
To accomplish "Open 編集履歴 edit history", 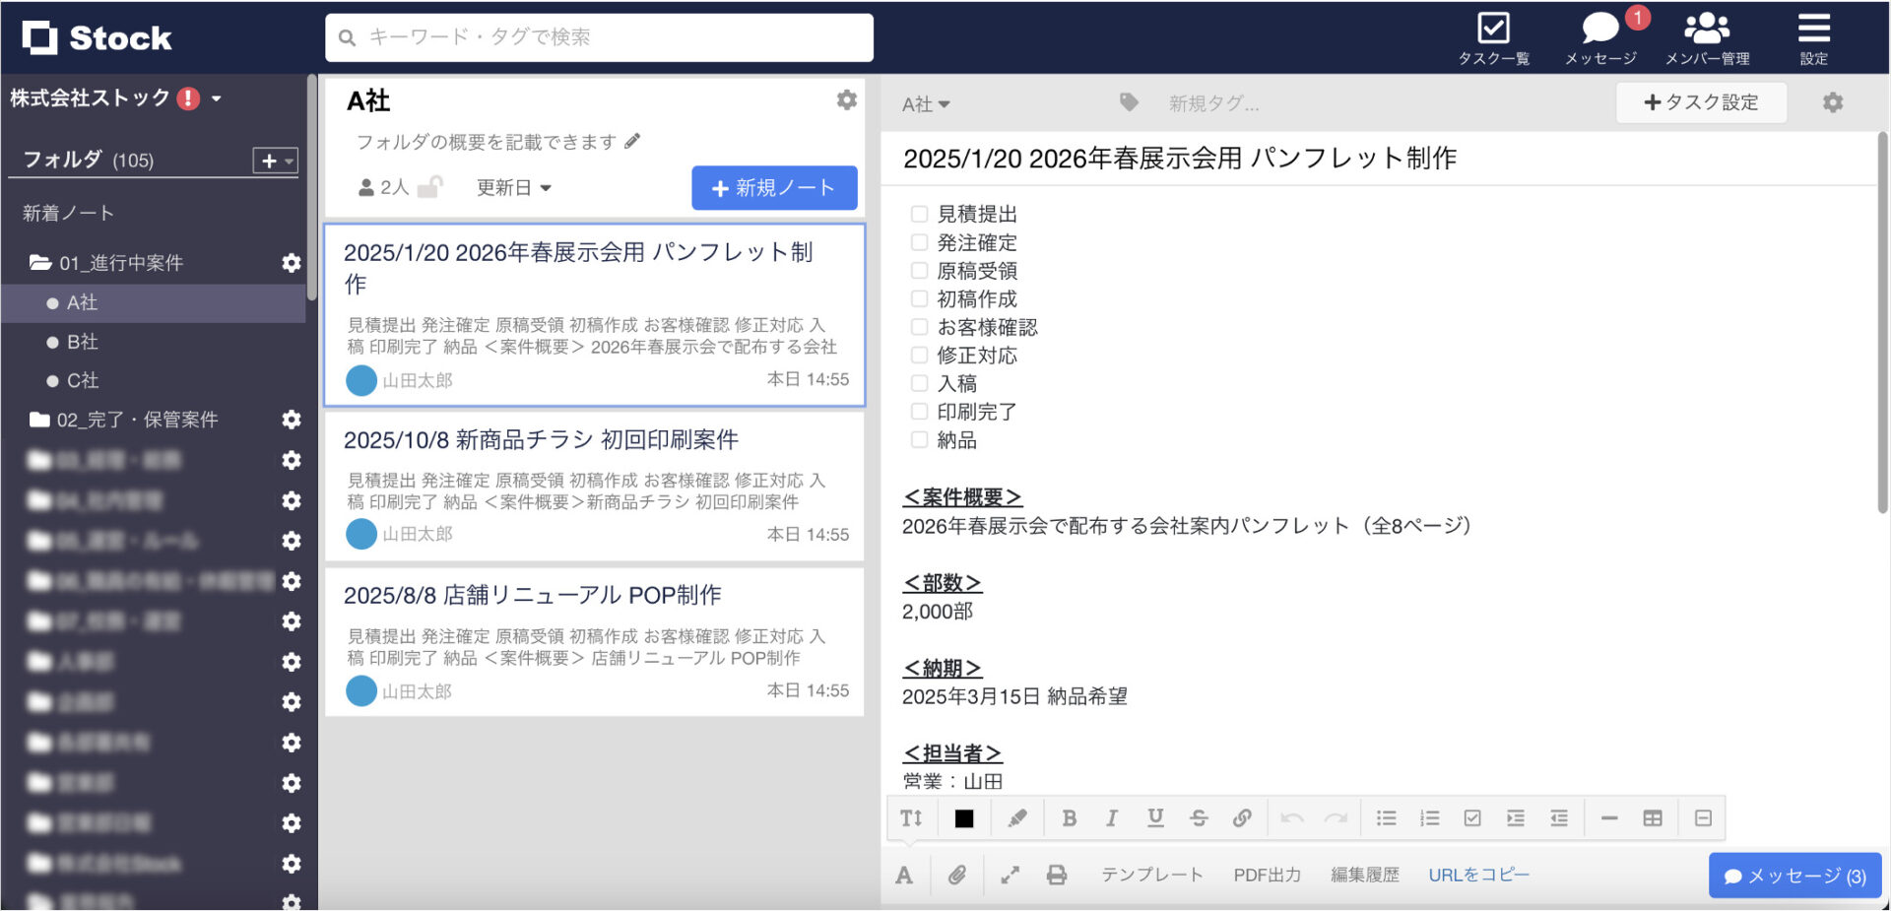I will tap(1364, 875).
